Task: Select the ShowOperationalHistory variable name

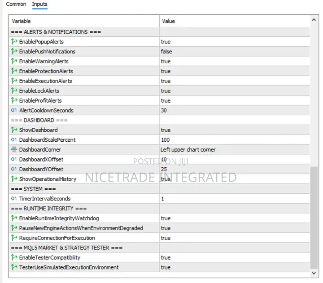Action: click(48, 179)
